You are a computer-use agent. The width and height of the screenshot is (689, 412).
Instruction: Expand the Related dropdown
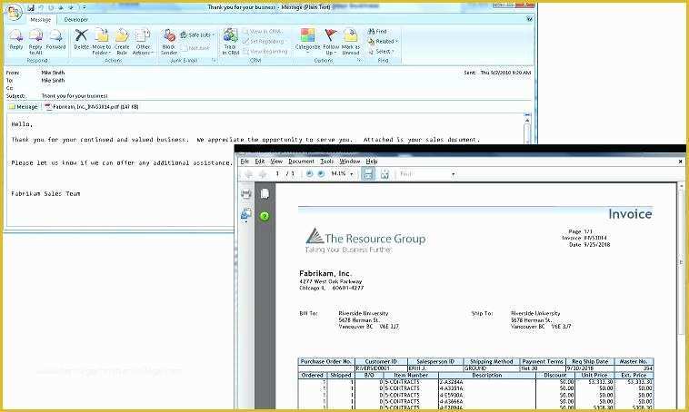click(x=384, y=41)
